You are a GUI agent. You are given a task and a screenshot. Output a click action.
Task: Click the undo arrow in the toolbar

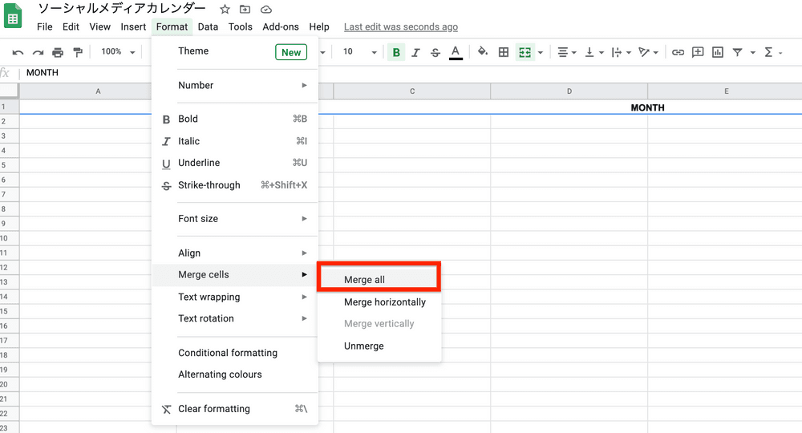click(x=18, y=52)
